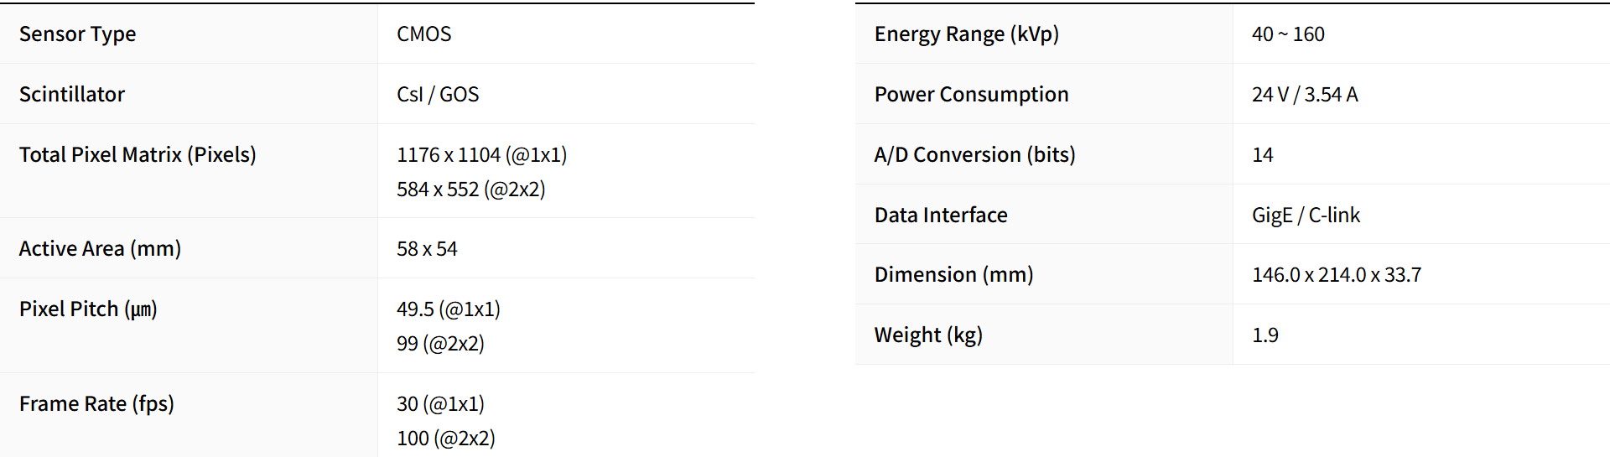Select the 40 ~ 160 value
The image size is (1615, 457).
tap(1287, 34)
